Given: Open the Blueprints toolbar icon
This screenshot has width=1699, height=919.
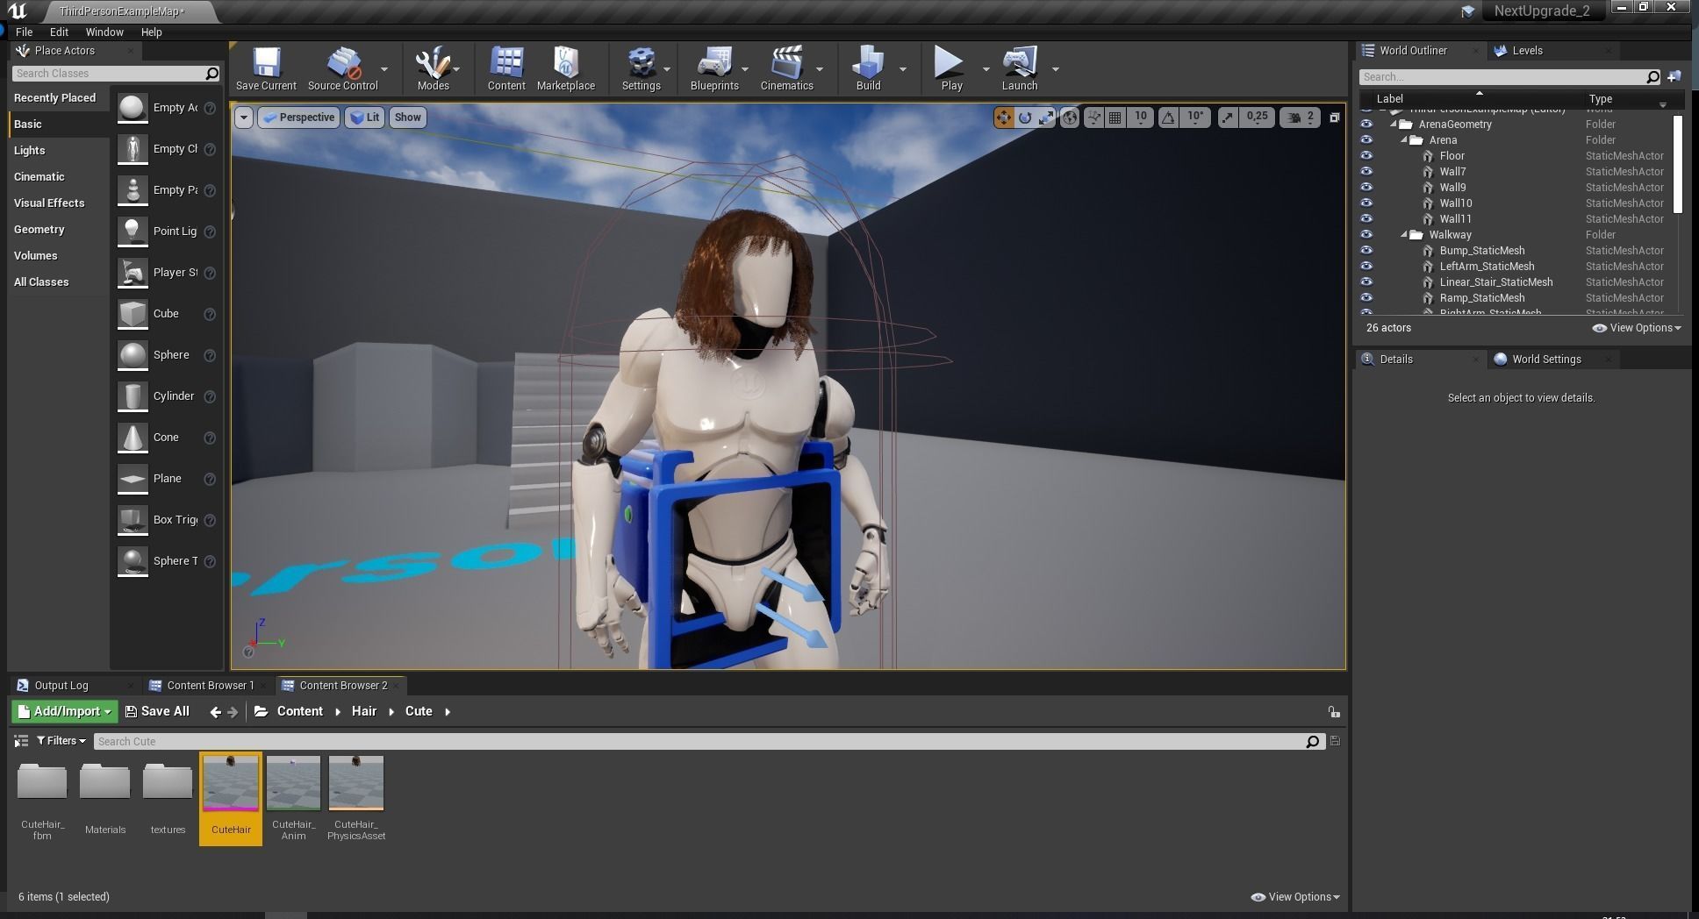Looking at the screenshot, I should click(714, 63).
